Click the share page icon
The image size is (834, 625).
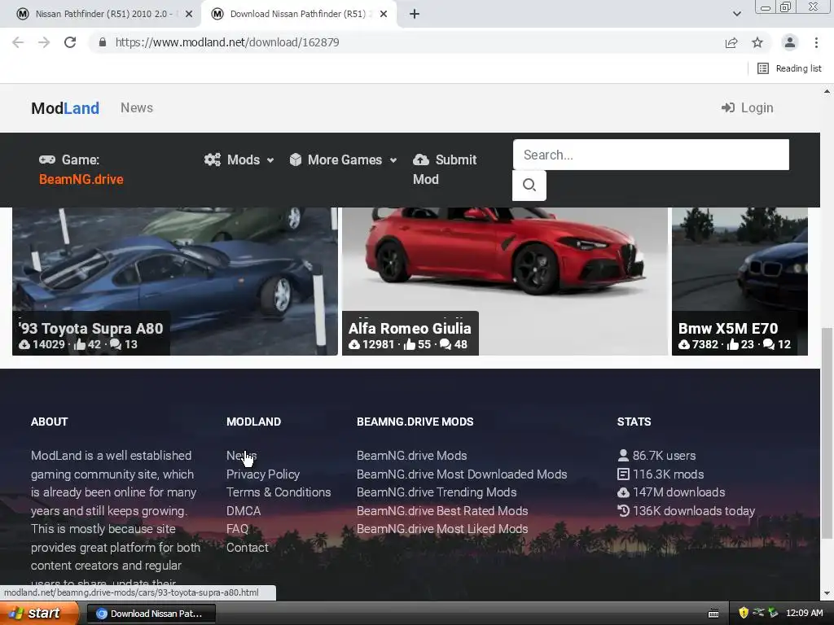click(x=731, y=42)
